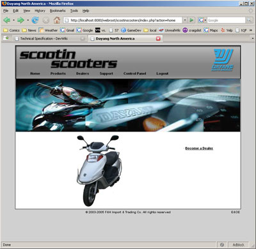This screenshot has width=256, height=249.
Task: Open the Yelp bookmark
Action: point(227,30)
